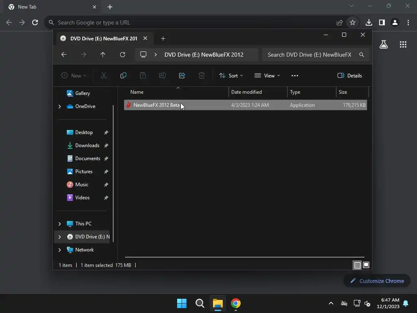Screen dimensions: 417x313
Task: Go forward in File Explorer
Action: pyautogui.click(x=83, y=55)
